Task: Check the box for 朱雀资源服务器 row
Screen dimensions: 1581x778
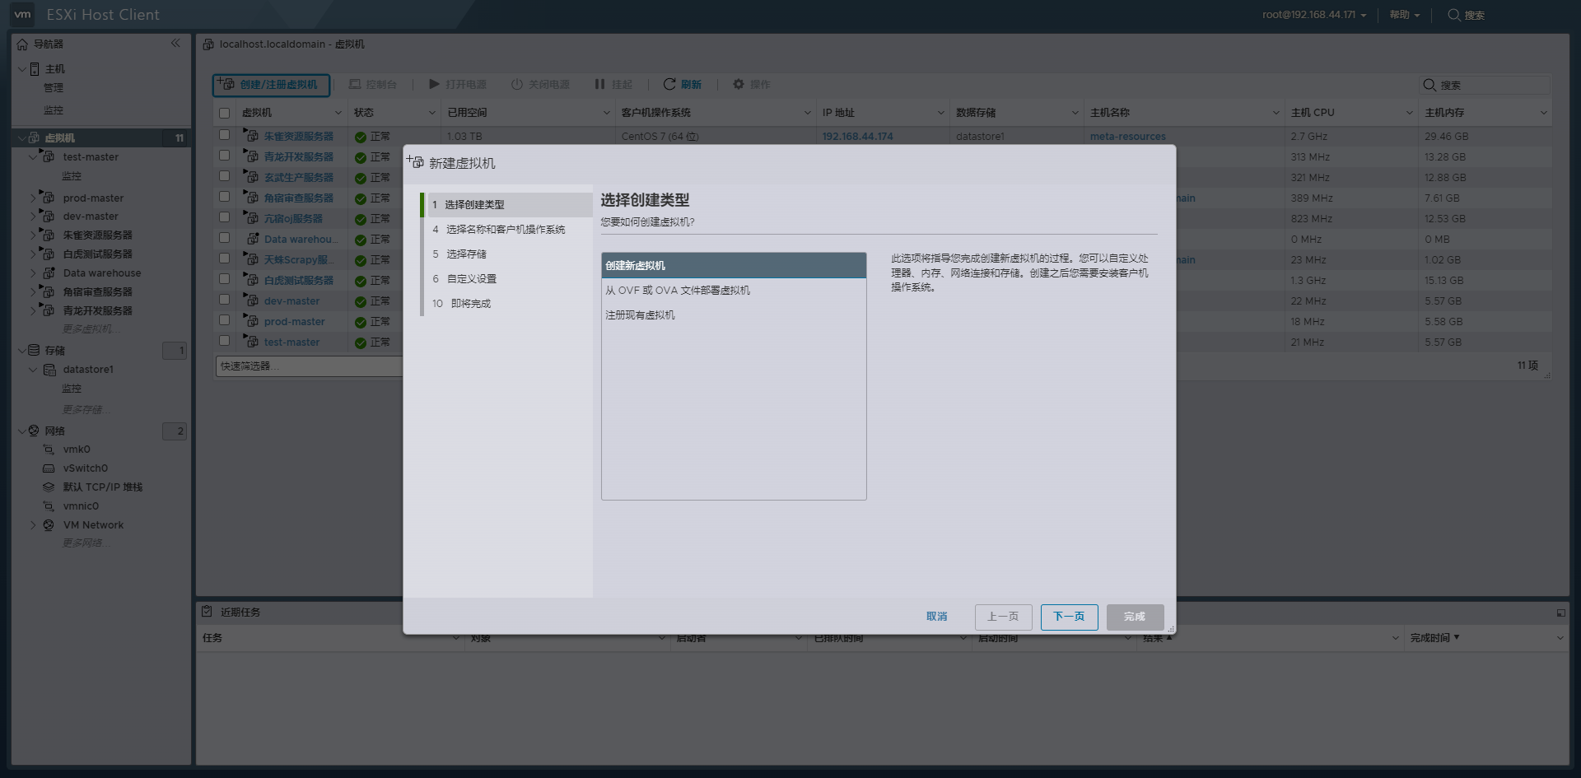Action: pyautogui.click(x=224, y=134)
